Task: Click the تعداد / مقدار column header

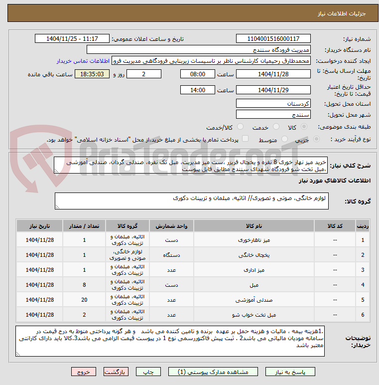Action: (x=84, y=226)
